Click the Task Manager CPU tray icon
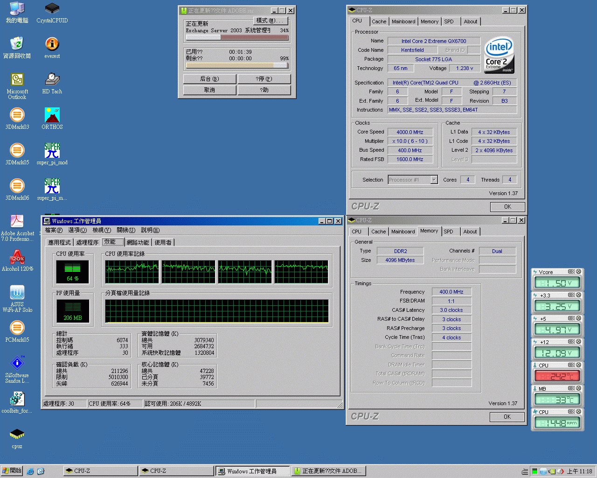Image resolution: width=597 pixels, height=478 pixels. [x=535, y=471]
